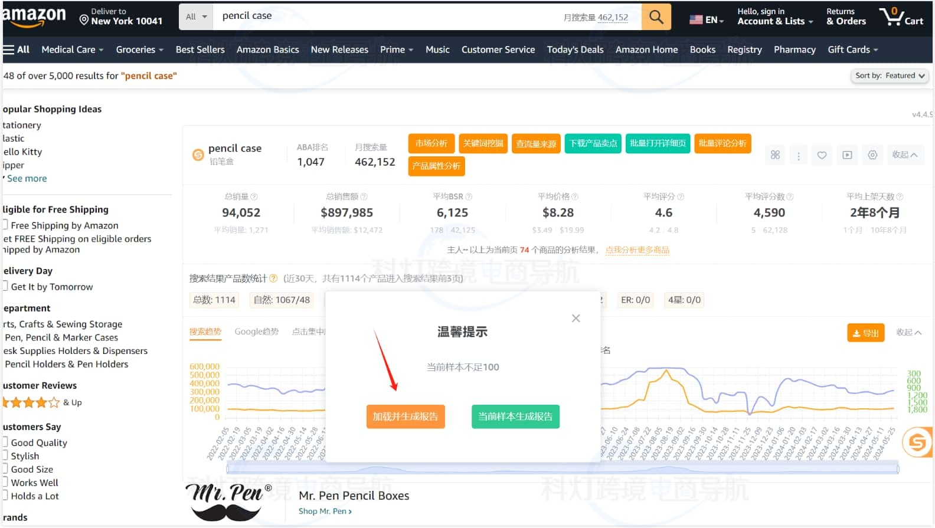The width and height of the screenshot is (935, 528).
Task: Expand See more shopping ideas
Action: (x=27, y=178)
